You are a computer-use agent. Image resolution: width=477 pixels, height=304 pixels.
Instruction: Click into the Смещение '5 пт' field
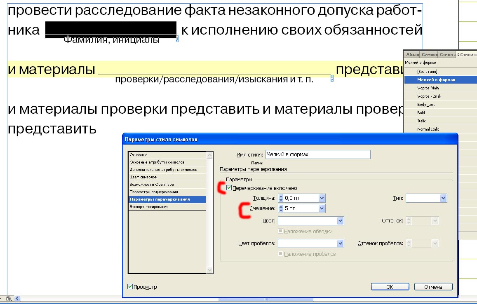tap(301, 208)
